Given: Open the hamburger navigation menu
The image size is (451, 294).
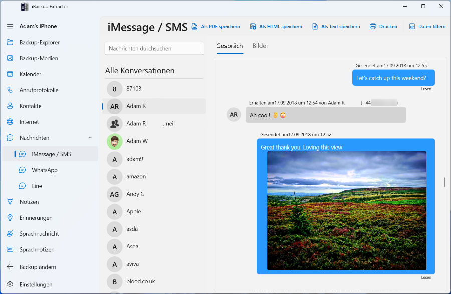Looking at the screenshot, I should (x=10, y=26).
